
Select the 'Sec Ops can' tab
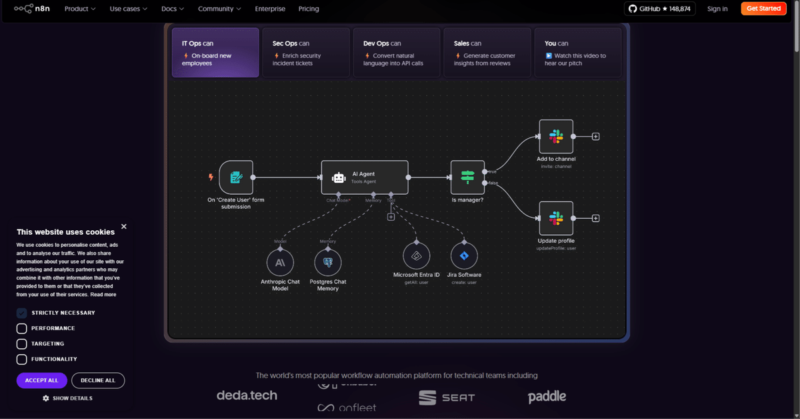(306, 52)
